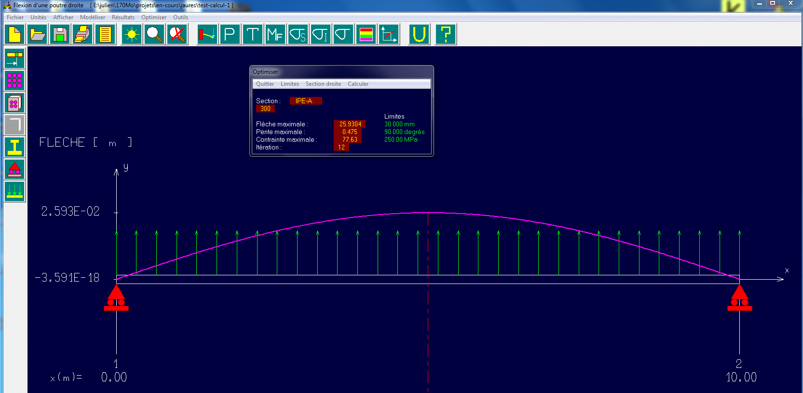
Task: Click the 30.000 mm limit
Action: [x=399, y=124]
